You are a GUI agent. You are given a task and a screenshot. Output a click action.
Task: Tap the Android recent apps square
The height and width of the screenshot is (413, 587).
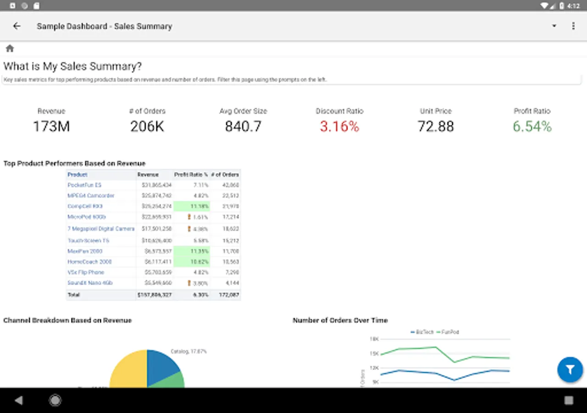(569, 401)
